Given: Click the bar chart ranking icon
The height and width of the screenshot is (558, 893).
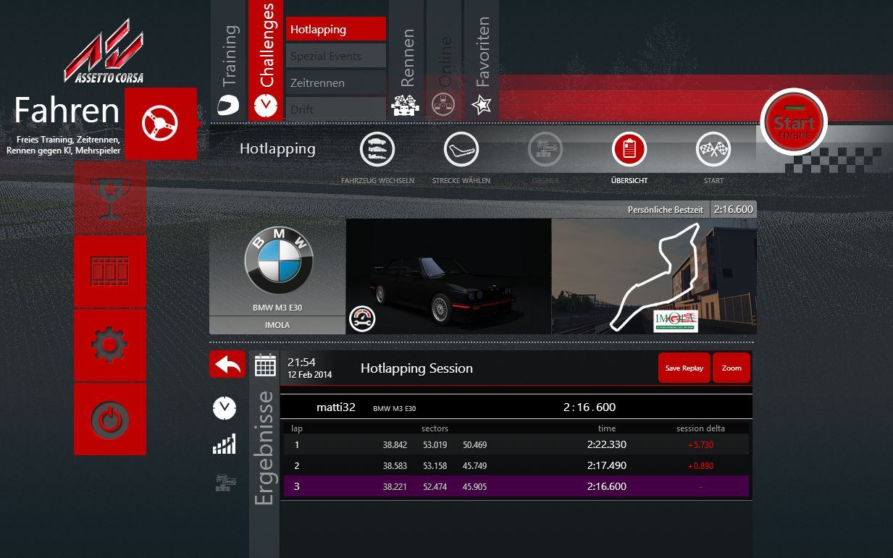Looking at the screenshot, I should click(225, 444).
